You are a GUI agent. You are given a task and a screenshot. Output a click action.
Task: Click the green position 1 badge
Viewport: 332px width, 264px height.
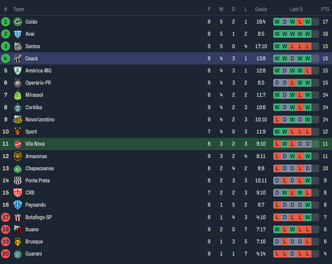click(6, 22)
